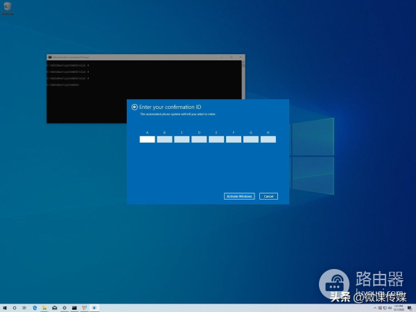Open the Action Center notifications
Viewport: 416px width, 312px height.
[x=410, y=307]
